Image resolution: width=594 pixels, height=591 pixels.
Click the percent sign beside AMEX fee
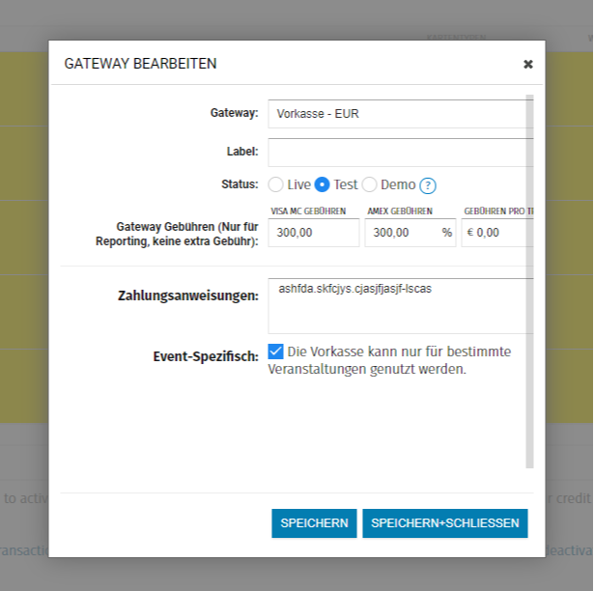[446, 233]
